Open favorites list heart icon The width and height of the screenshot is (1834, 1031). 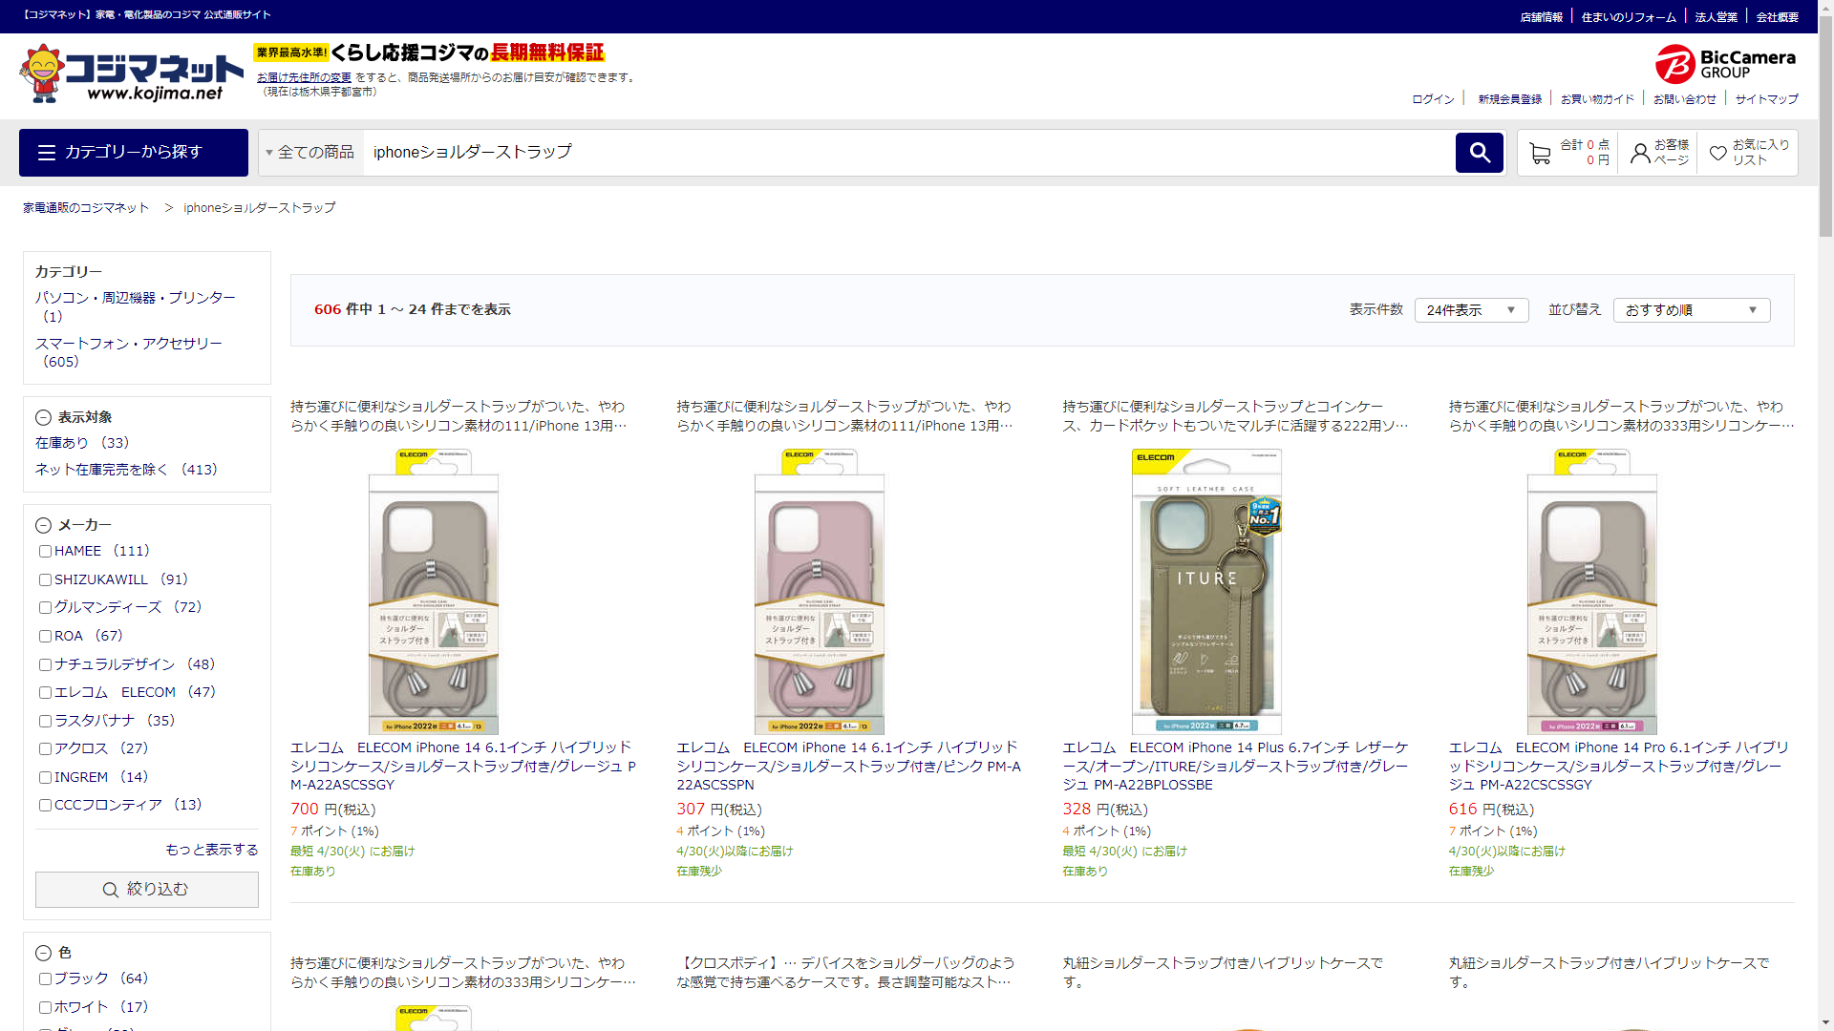tap(1717, 153)
